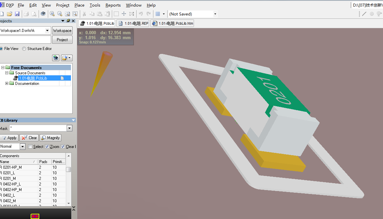Save the library with floppy disk icon

pos(17,14)
